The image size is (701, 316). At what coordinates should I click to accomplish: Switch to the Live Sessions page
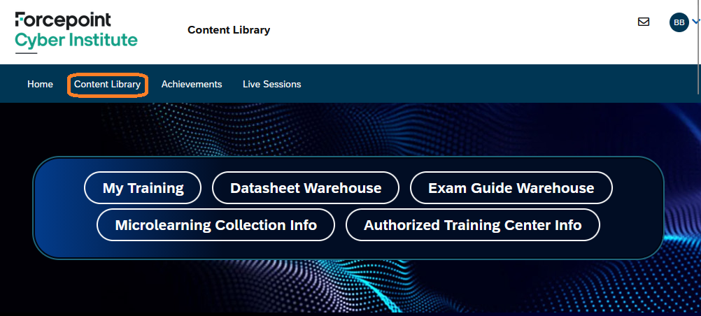pos(271,84)
